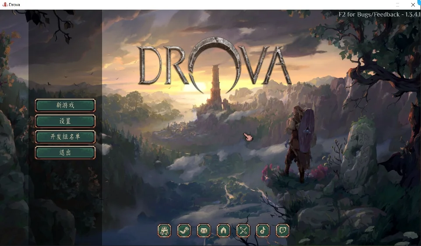The width and height of the screenshot is (421, 246).
Task: Open the Twitch channel icon
Action: coord(283,230)
